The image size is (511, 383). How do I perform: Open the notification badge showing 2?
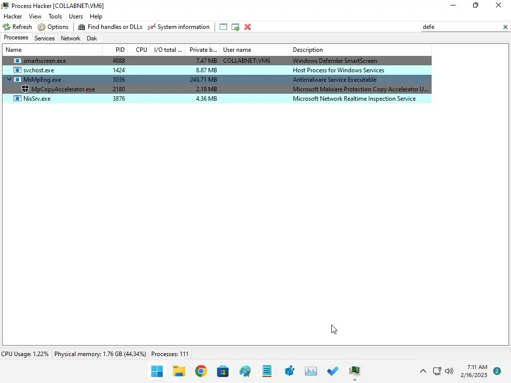coord(497,371)
